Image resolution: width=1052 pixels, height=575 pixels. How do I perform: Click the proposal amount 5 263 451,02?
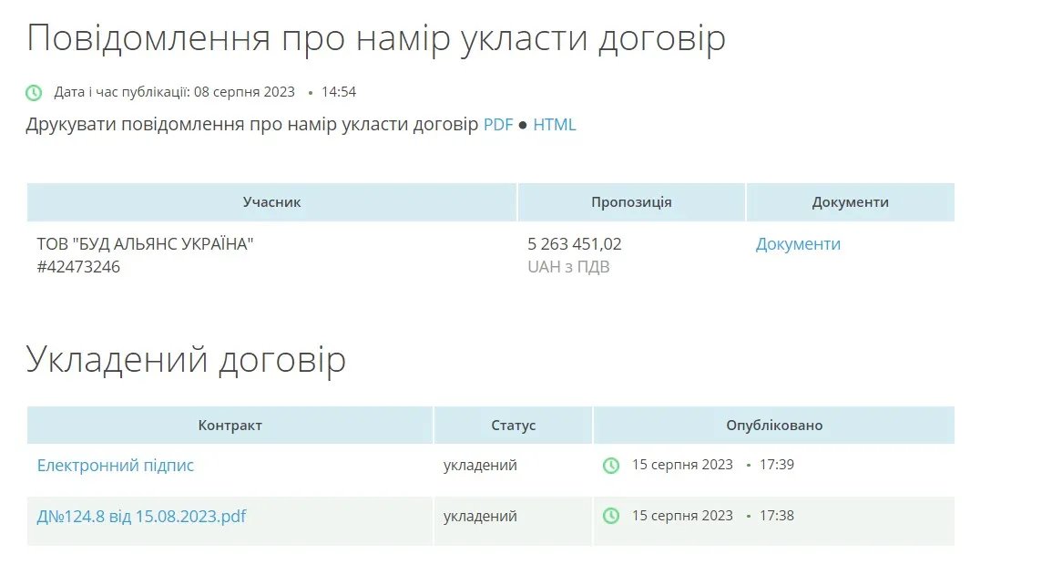click(x=575, y=244)
